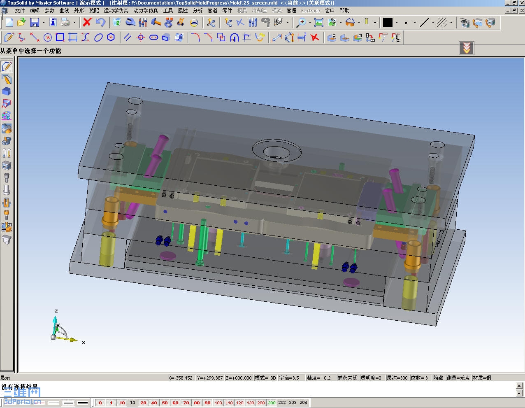Open the 文件 (File) menu
The width and height of the screenshot is (525, 408).
20,11
